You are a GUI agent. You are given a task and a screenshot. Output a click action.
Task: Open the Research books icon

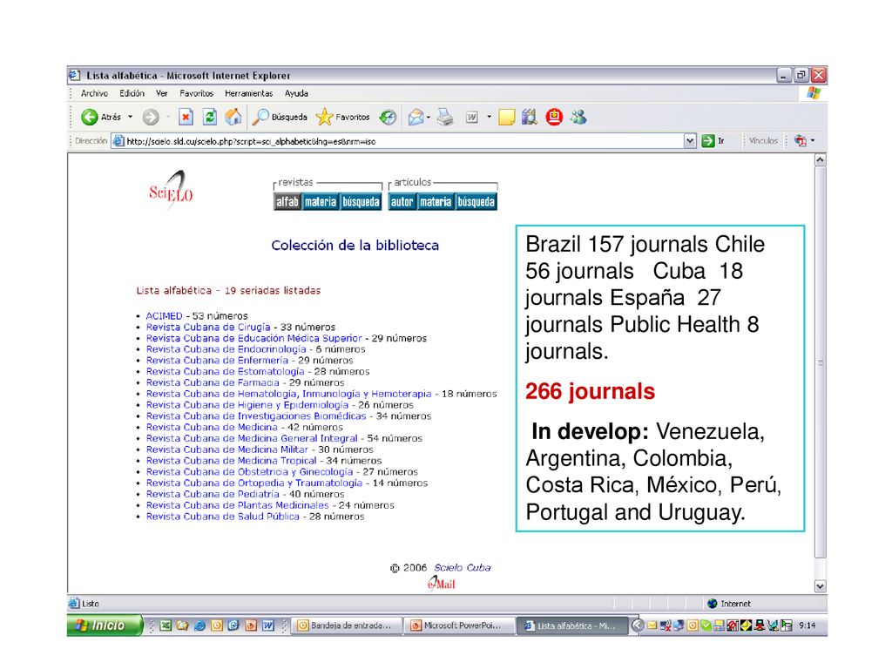click(530, 118)
